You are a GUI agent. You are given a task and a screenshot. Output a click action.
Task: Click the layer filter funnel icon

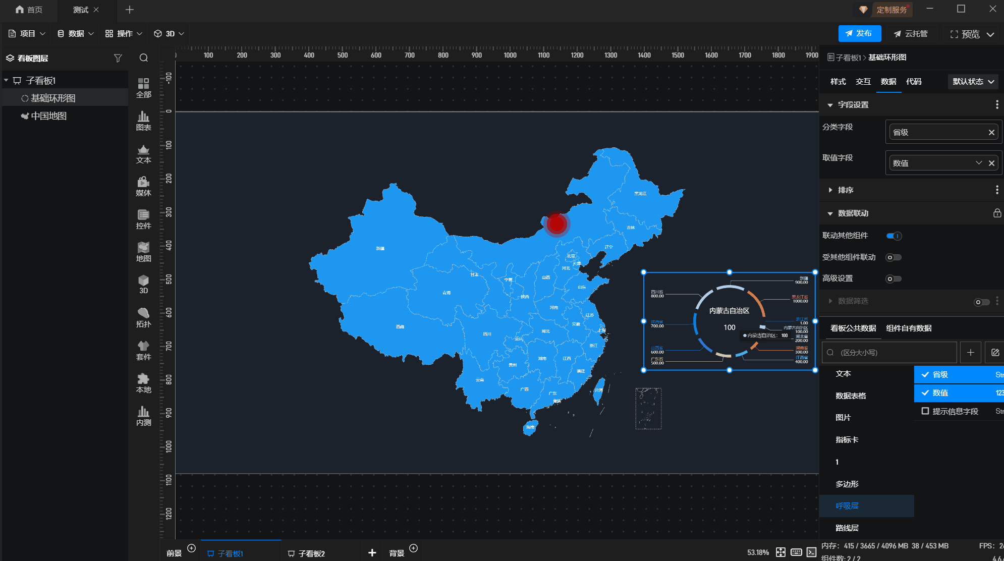118,58
